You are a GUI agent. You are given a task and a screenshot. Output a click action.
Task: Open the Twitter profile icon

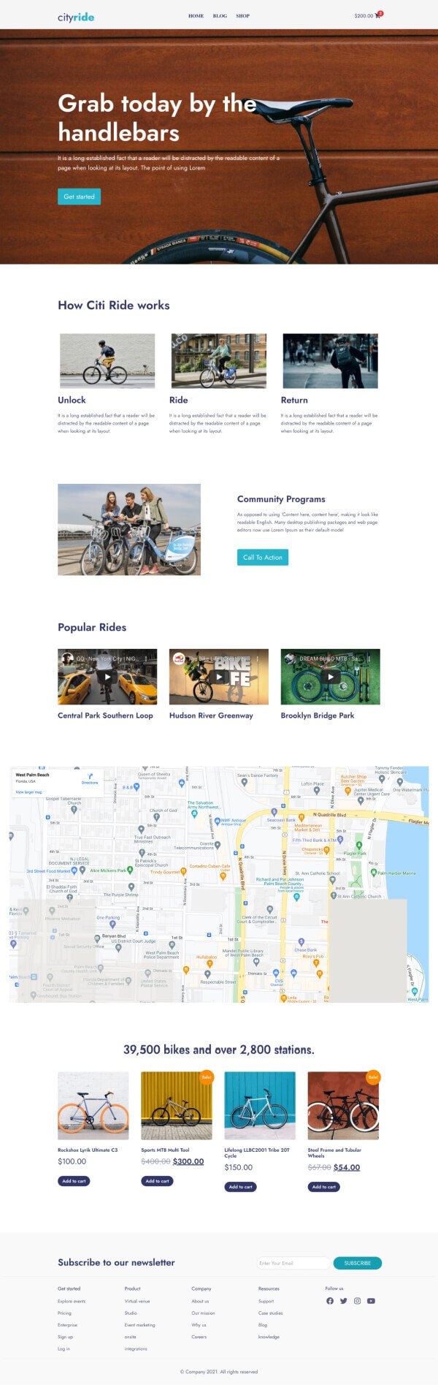pos(344,1301)
